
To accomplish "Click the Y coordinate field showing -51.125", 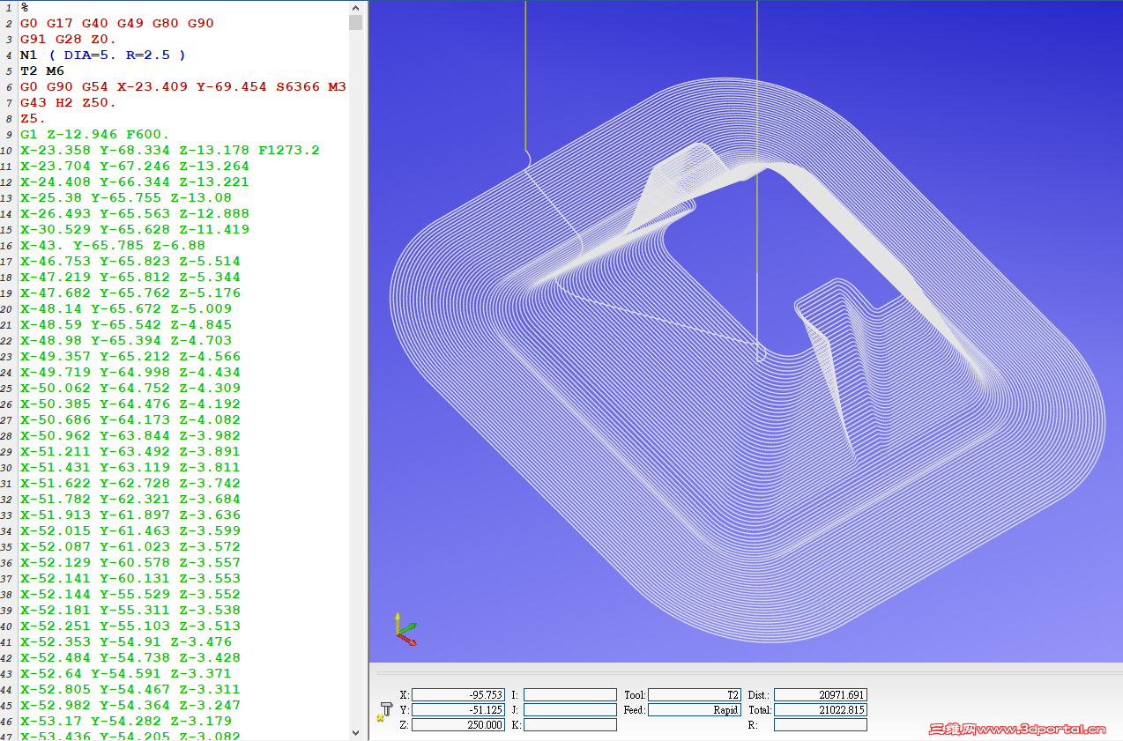I will [458, 709].
